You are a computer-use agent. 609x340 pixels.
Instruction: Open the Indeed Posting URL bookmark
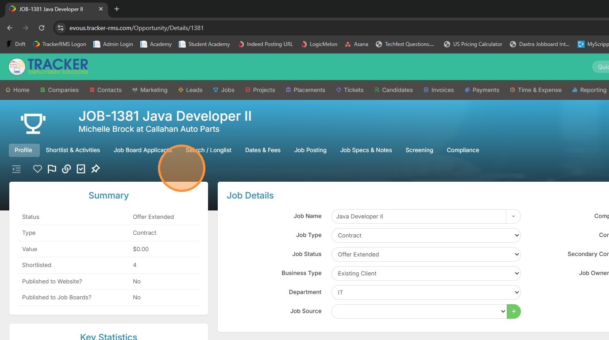[266, 44]
